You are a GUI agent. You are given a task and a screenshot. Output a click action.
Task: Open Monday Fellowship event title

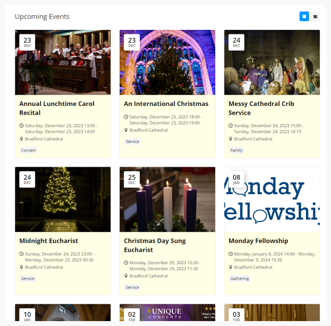(258, 241)
